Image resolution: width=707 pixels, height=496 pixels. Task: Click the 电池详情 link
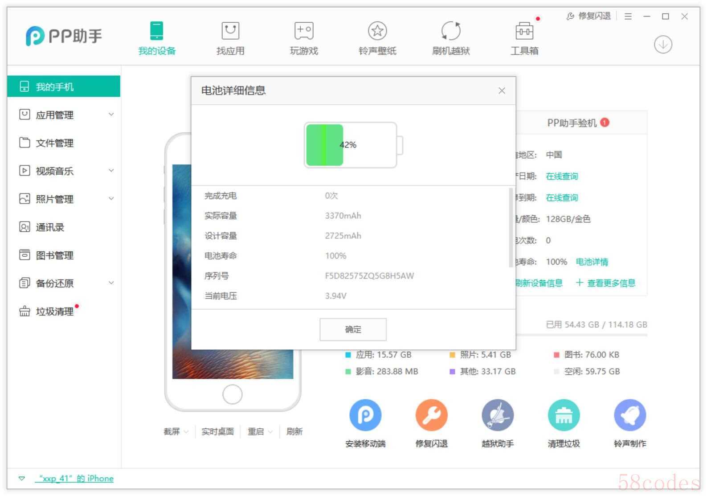point(592,262)
